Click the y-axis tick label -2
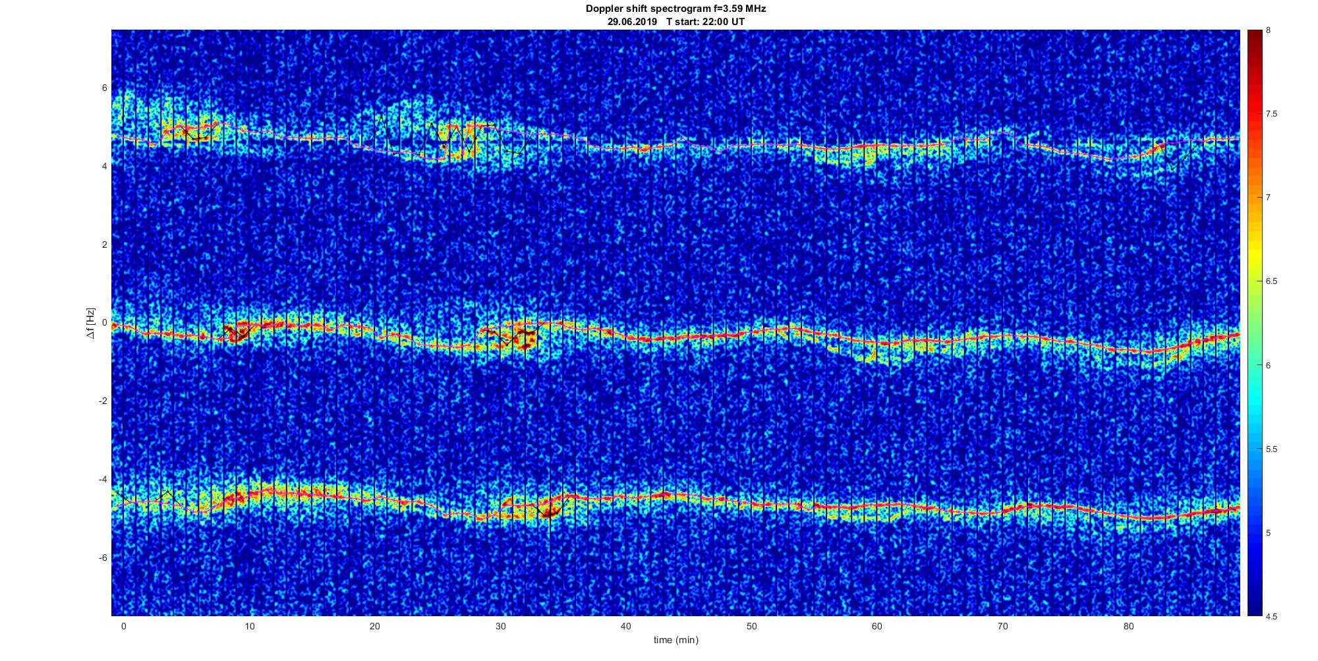The width and height of the screenshot is (1318, 661). [x=103, y=401]
